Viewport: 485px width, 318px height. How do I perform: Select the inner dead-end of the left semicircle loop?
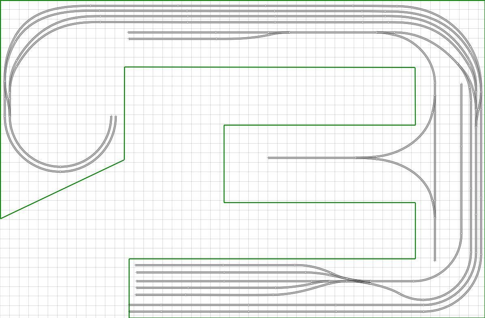point(111,117)
